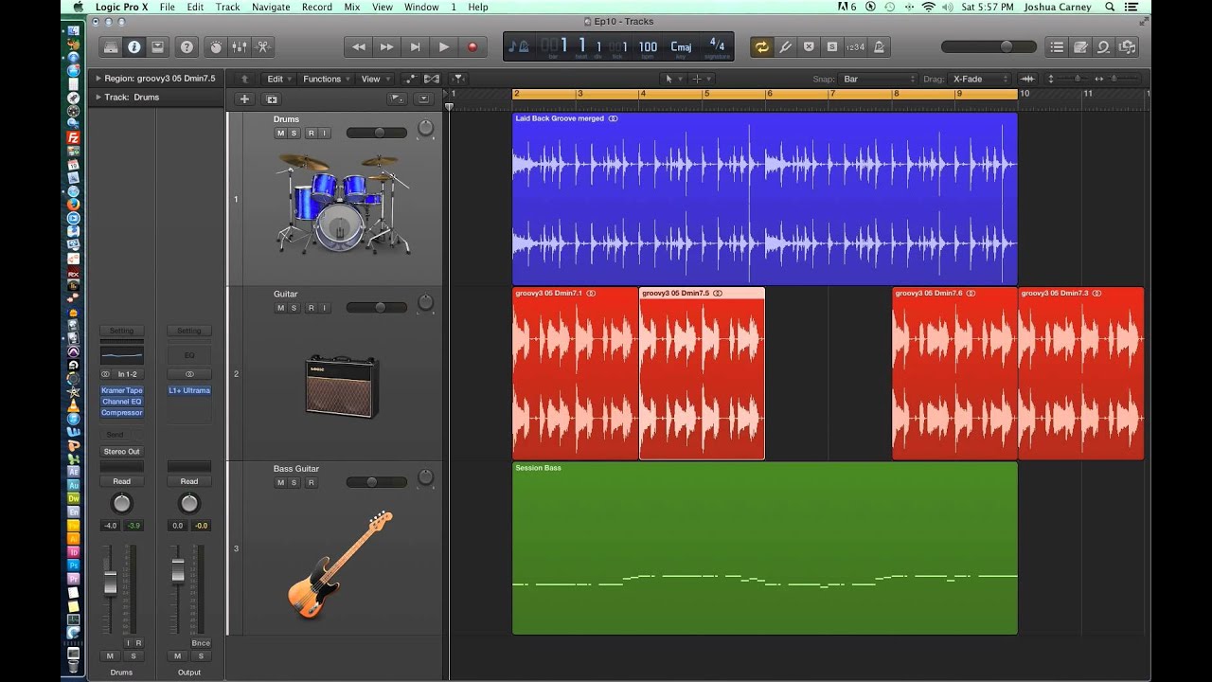
Task: Toggle the 1234 Count-in button
Action: pos(855,46)
